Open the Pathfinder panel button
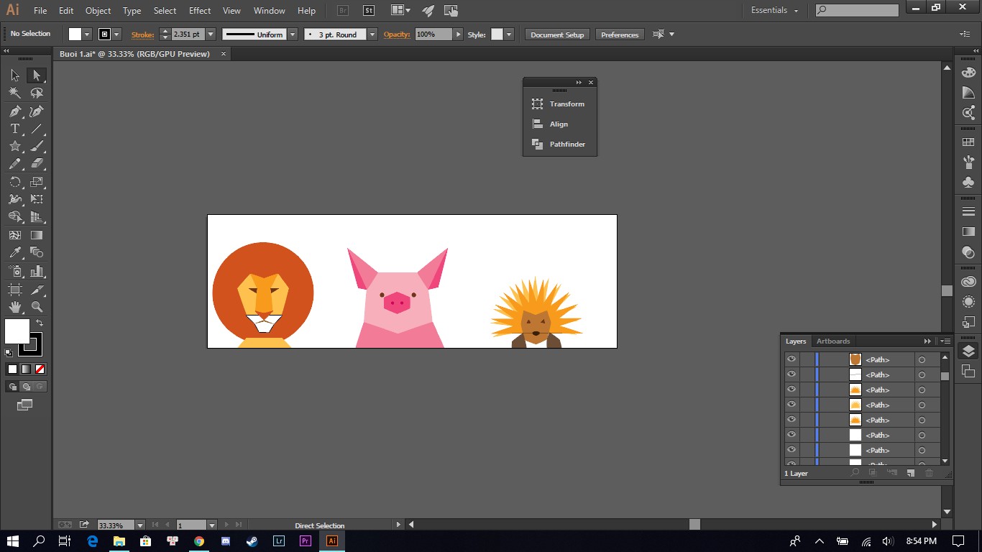The image size is (982, 552). click(x=560, y=144)
